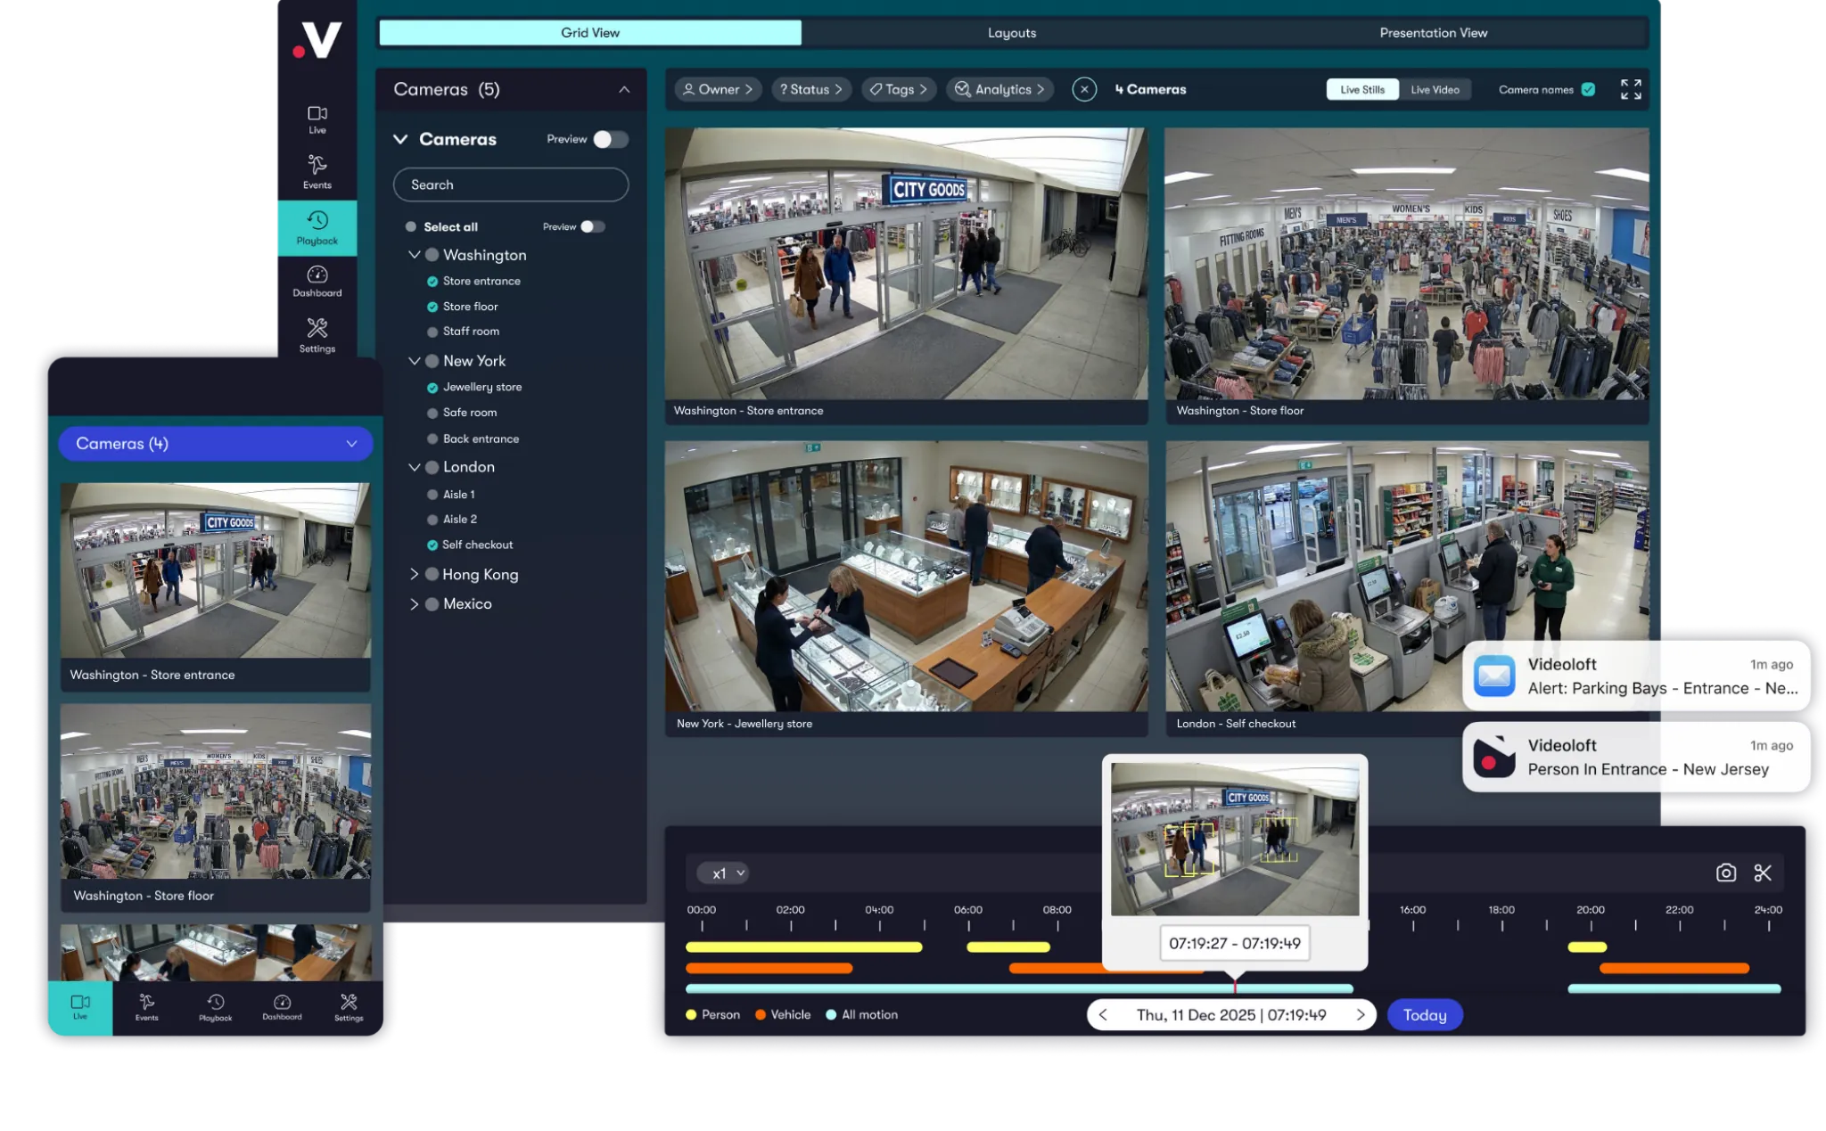Click the scissors clip icon
Screen dimensions: 1826x1131
coord(1762,873)
